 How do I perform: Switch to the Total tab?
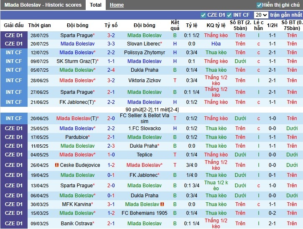[x=95, y=5]
